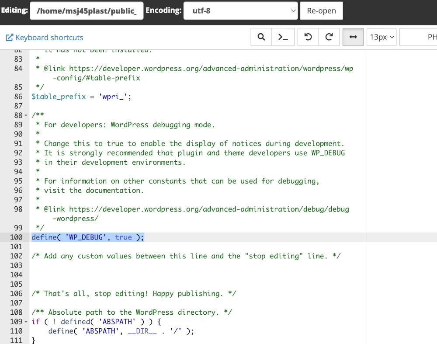The image size is (437, 344).
Task: Place cursor on empty line 104
Action: pyautogui.click(x=198, y=275)
